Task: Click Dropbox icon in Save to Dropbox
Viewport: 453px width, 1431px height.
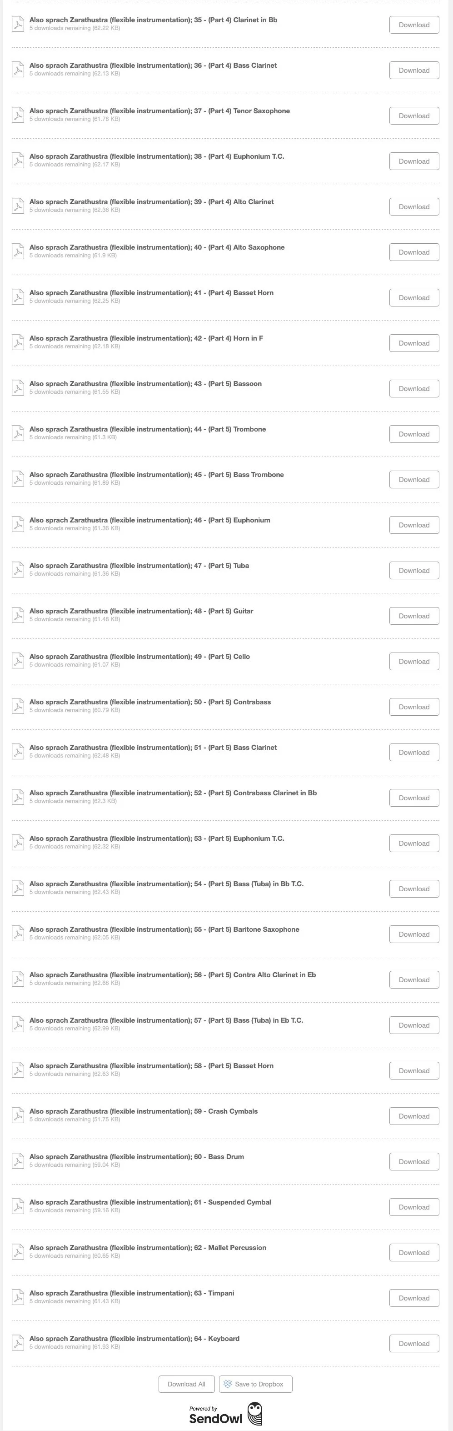Action: (228, 1384)
